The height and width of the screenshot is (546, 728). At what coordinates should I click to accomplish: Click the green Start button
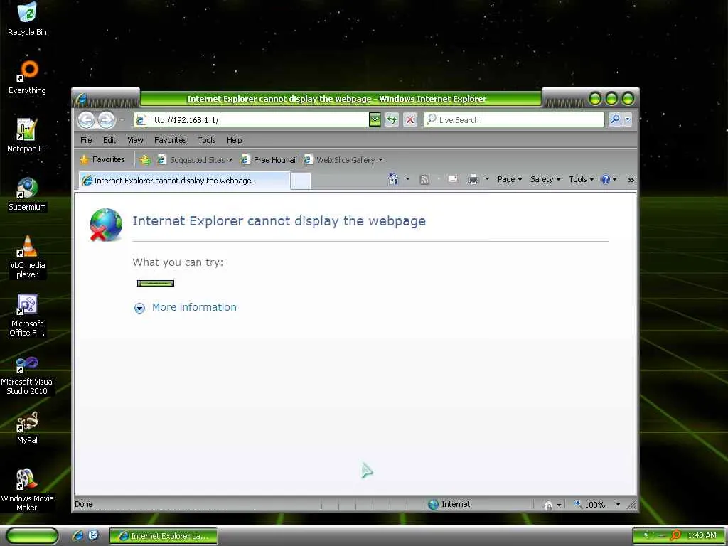(33, 536)
